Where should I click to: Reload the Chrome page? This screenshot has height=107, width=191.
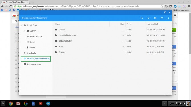[x=11, y=6]
